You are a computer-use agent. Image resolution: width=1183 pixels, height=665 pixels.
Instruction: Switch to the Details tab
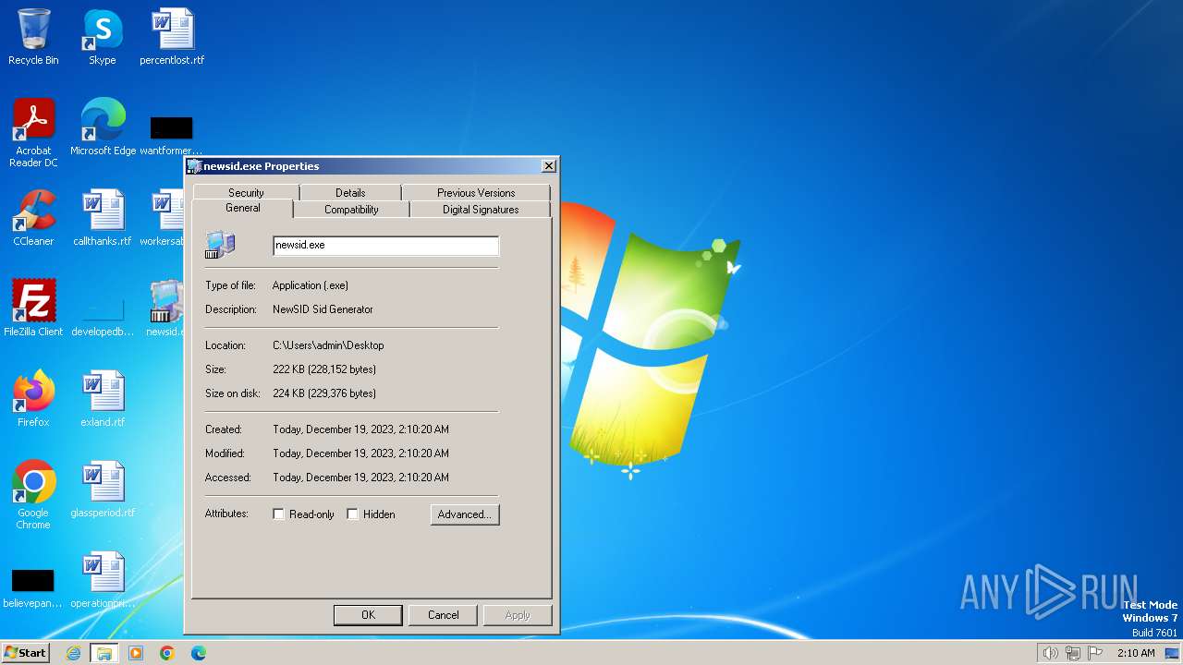tap(350, 193)
